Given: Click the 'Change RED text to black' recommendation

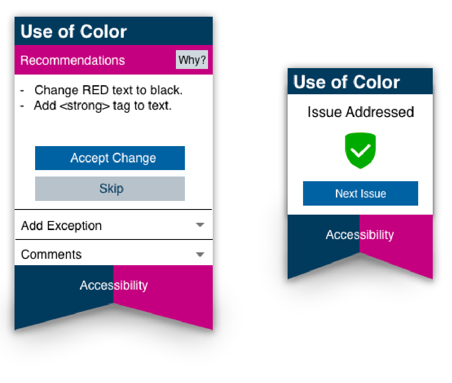Looking at the screenshot, I should [x=108, y=90].
